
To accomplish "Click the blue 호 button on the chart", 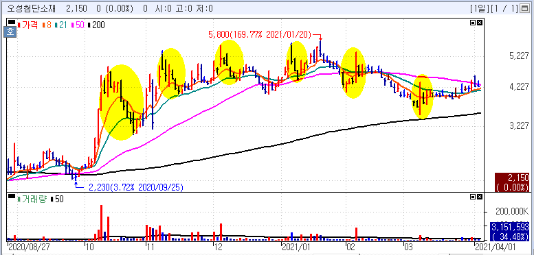I will point(9,33).
